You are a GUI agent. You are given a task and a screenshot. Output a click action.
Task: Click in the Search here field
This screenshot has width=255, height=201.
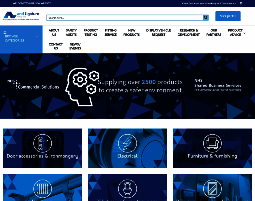pyautogui.click(x=125, y=18)
